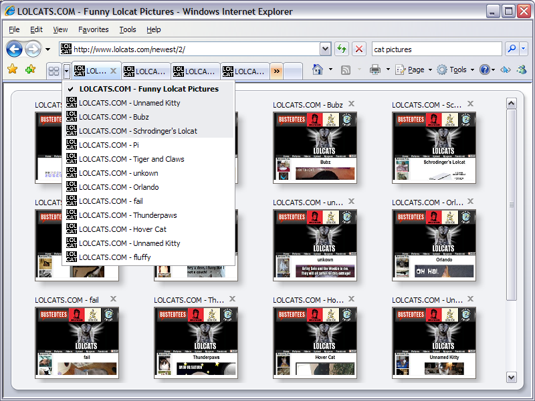Viewport: 535px width, 401px height.
Task: Click the search magnifier button
Action: [x=512, y=49]
